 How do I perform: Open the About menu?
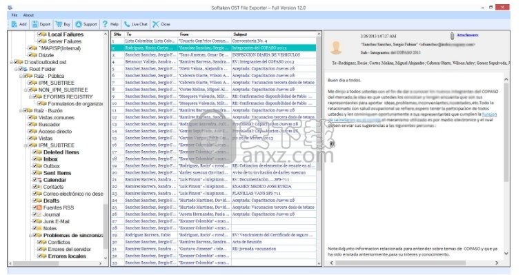[x=28, y=15]
